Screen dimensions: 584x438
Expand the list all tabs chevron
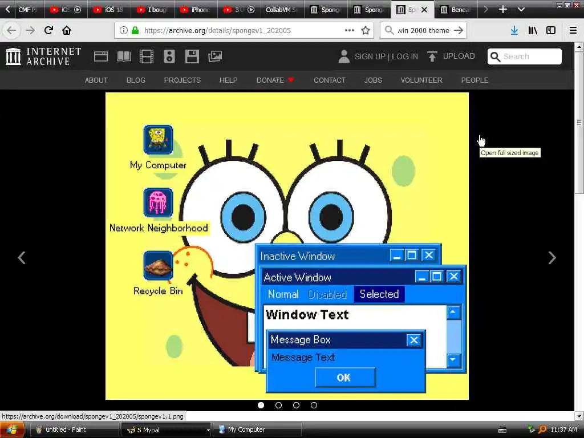click(521, 9)
